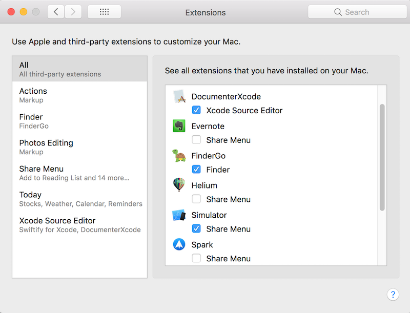Select the Finder category in sidebar
This screenshot has width=410, height=313.
coord(80,121)
